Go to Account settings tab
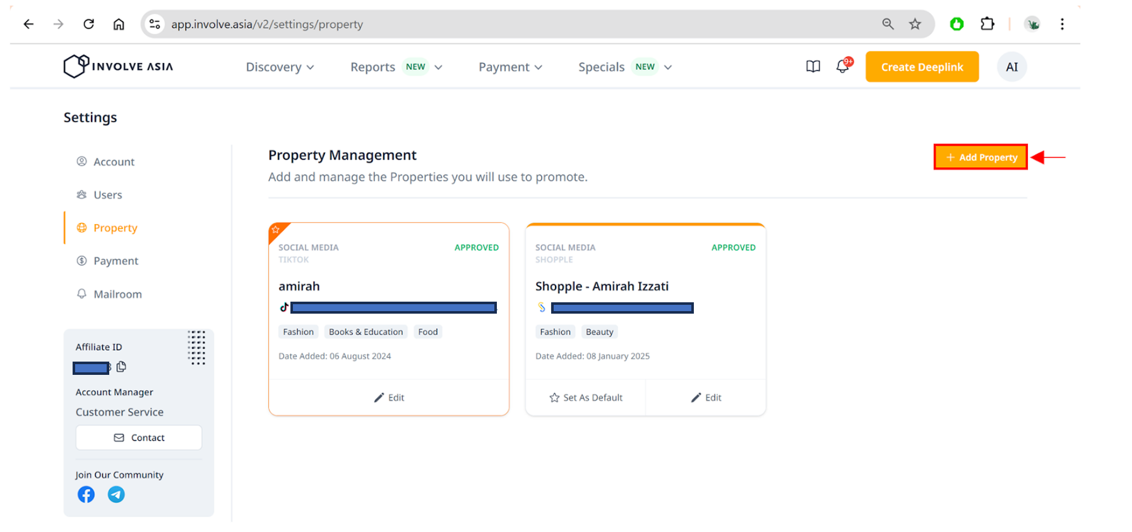 click(x=114, y=162)
